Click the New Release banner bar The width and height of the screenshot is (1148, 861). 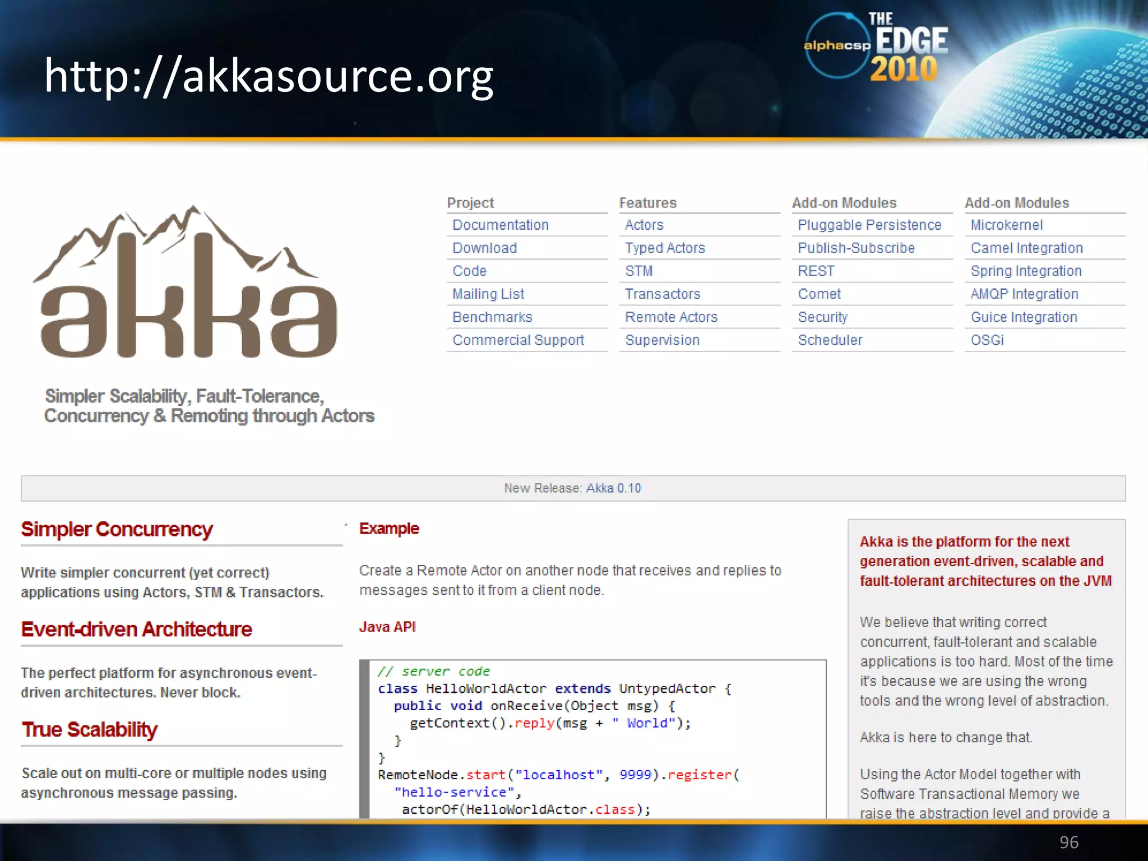(573, 488)
